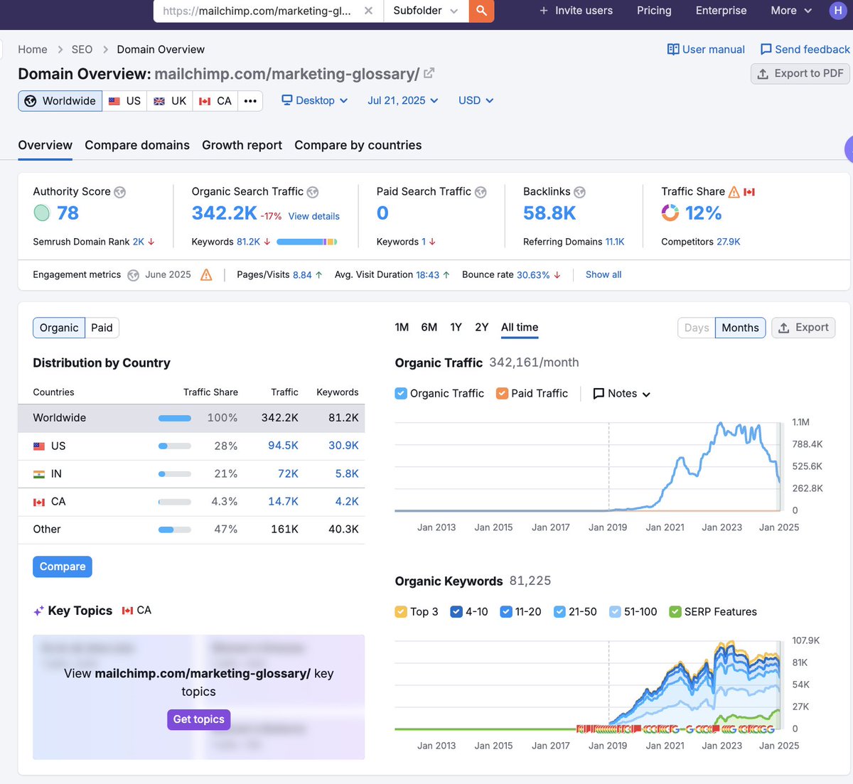Click the Other traffic share bar
Viewport: 853px width, 784px height.
tap(175, 530)
